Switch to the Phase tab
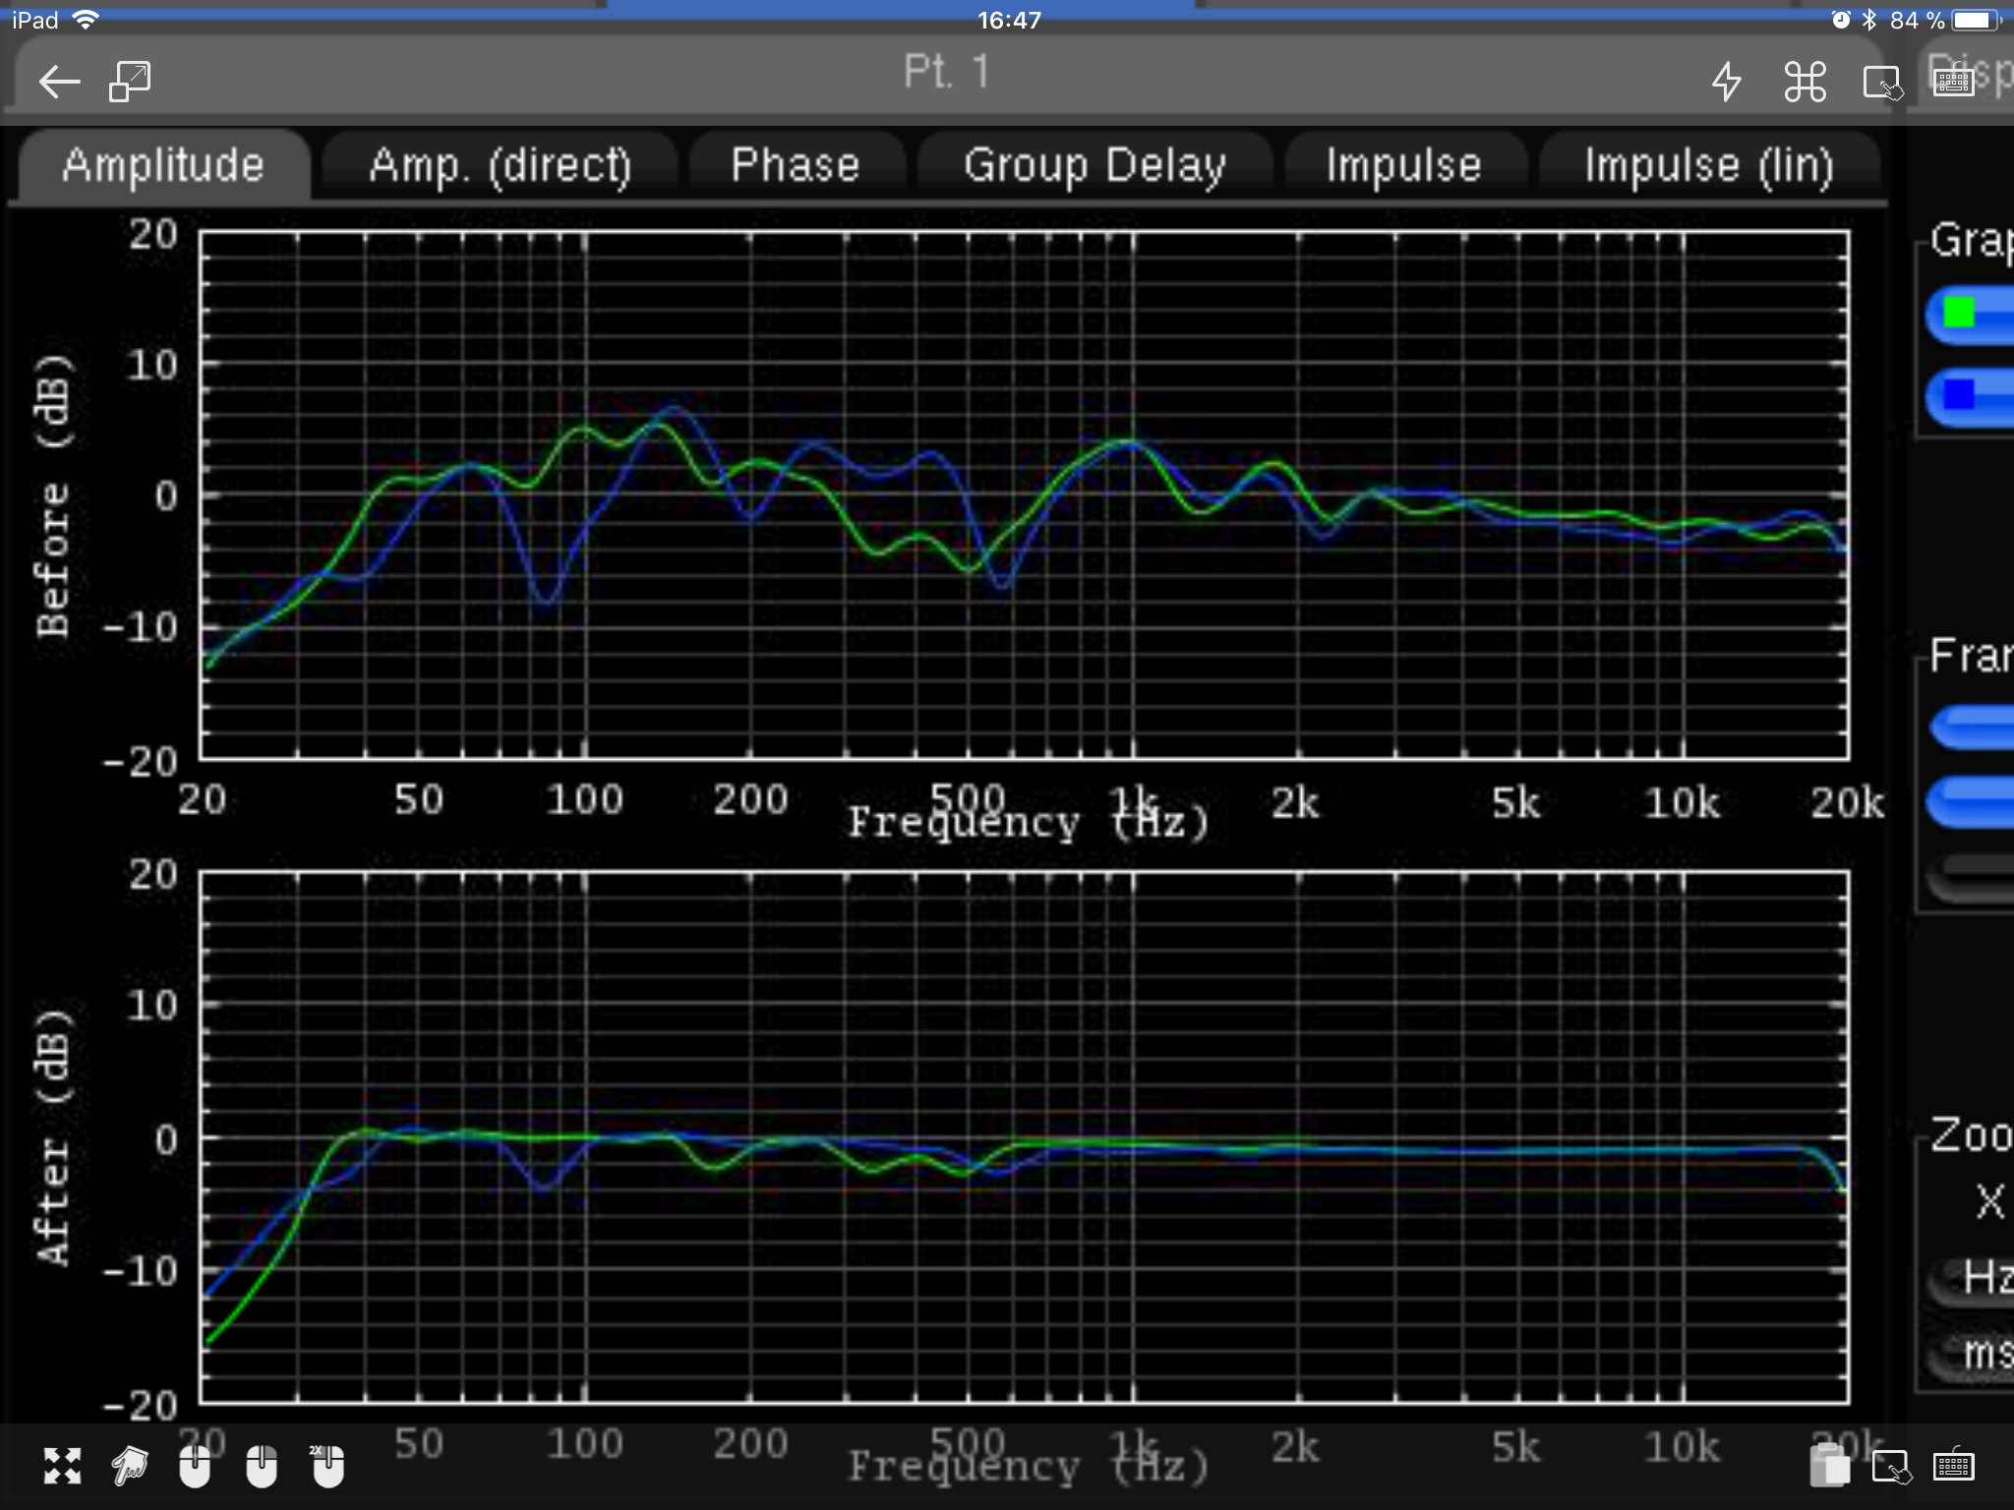The image size is (2014, 1510). tap(796, 165)
